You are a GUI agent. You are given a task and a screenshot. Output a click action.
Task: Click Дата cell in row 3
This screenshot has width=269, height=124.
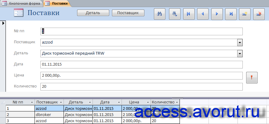coord(107,121)
